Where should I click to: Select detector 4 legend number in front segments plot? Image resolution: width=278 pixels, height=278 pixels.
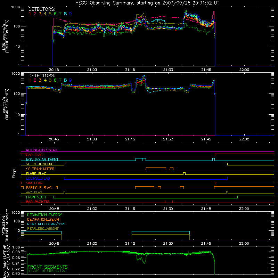[x=45, y=14]
